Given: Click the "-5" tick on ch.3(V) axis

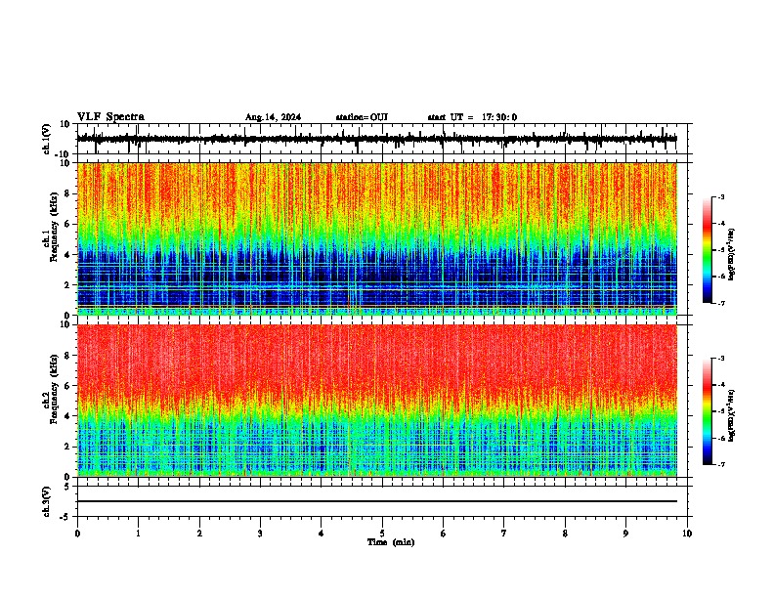Looking at the screenshot, I should coord(65,517).
